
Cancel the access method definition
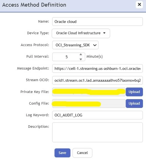click(82, 153)
